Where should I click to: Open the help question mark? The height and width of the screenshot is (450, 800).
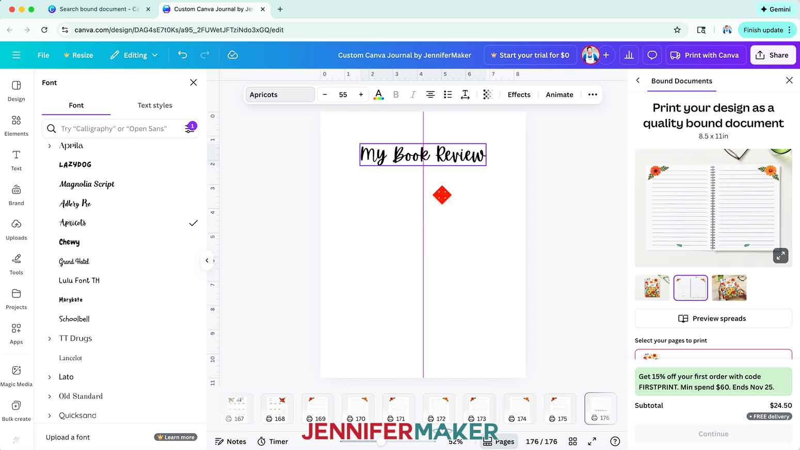click(615, 441)
